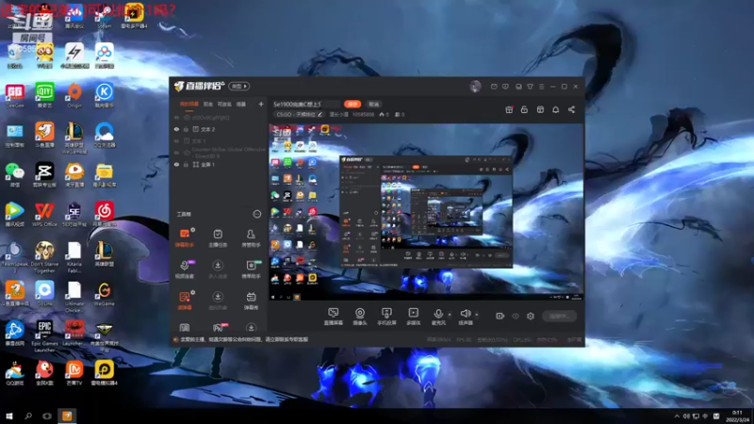This screenshot has height=424, width=754.
Task: Collapse the 工具箱 toolbox with the circle button
Action: pyautogui.click(x=257, y=214)
